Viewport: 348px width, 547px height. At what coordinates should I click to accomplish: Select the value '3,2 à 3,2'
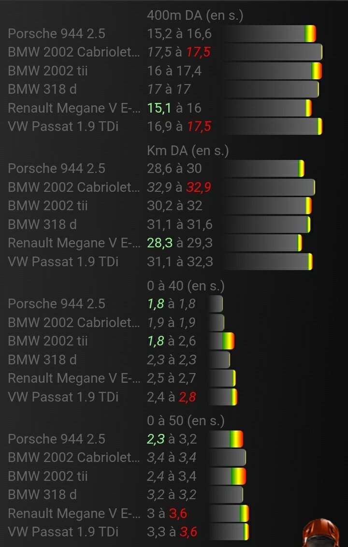pos(172,495)
